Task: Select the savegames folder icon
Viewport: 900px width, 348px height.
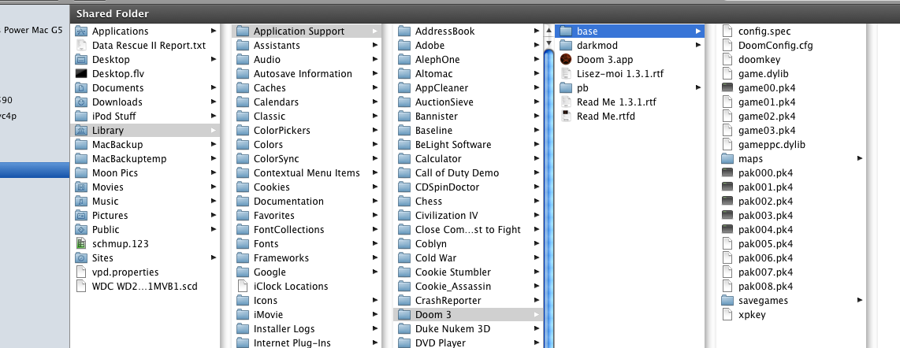Action: (728, 301)
